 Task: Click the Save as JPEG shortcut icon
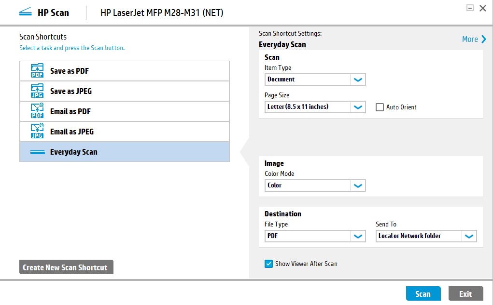(37, 91)
